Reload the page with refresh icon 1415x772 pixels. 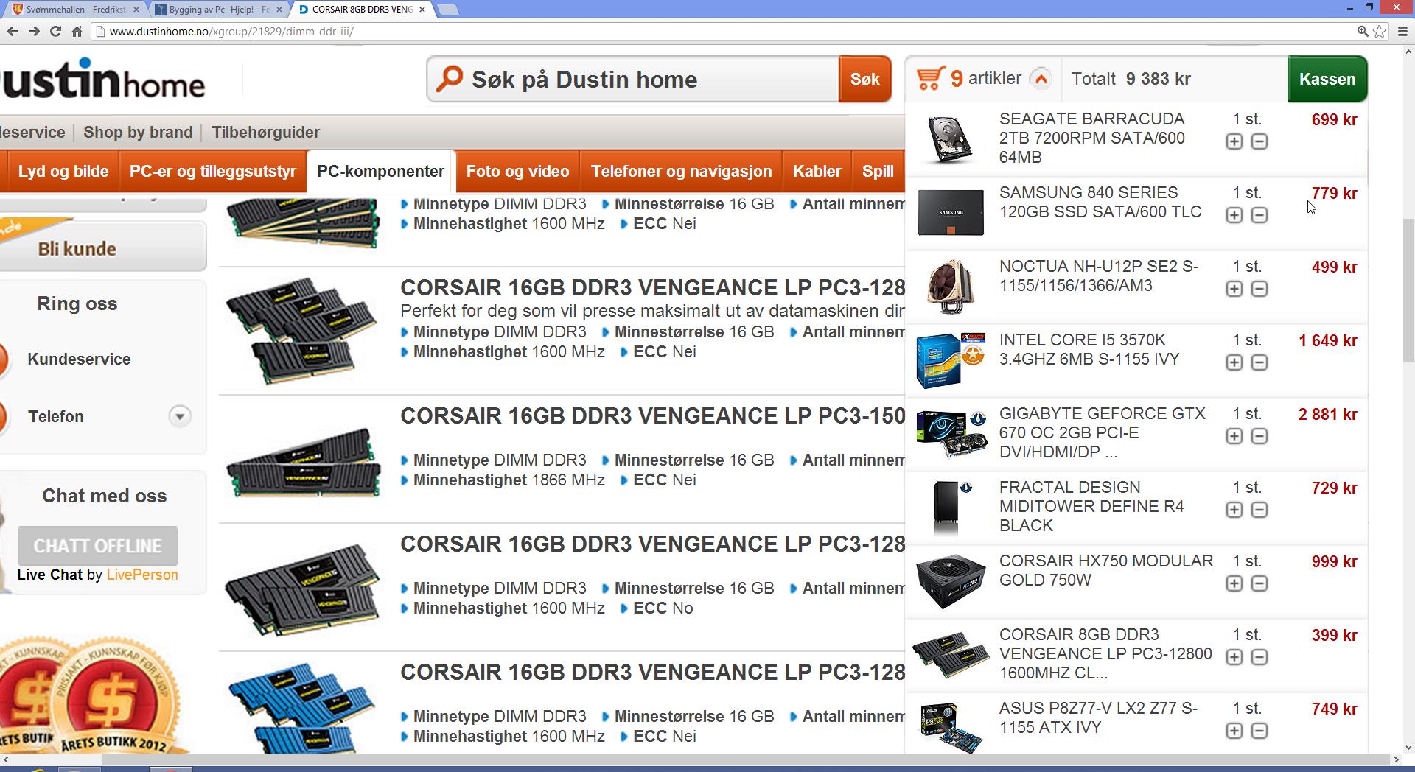click(x=55, y=31)
